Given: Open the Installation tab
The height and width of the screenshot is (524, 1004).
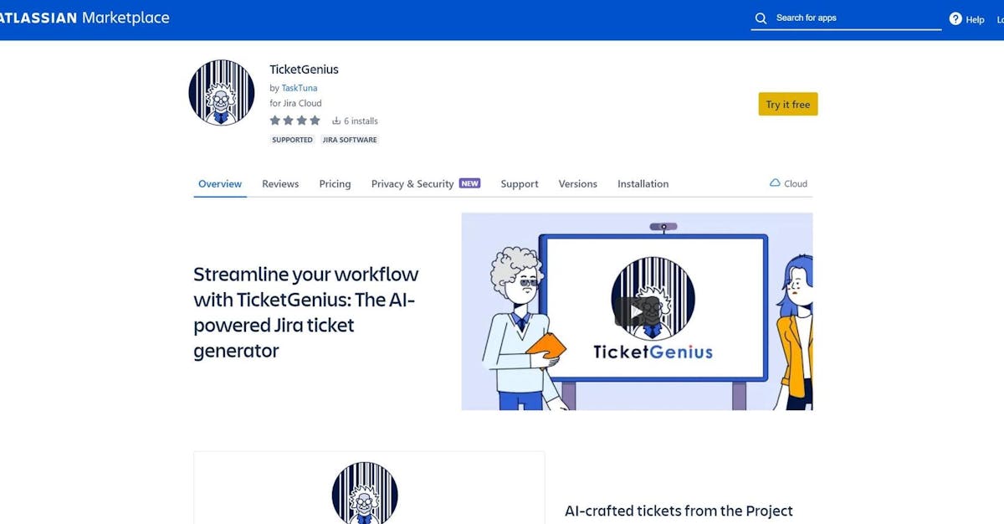Looking at the screenshot, I should tap(643, 183).
